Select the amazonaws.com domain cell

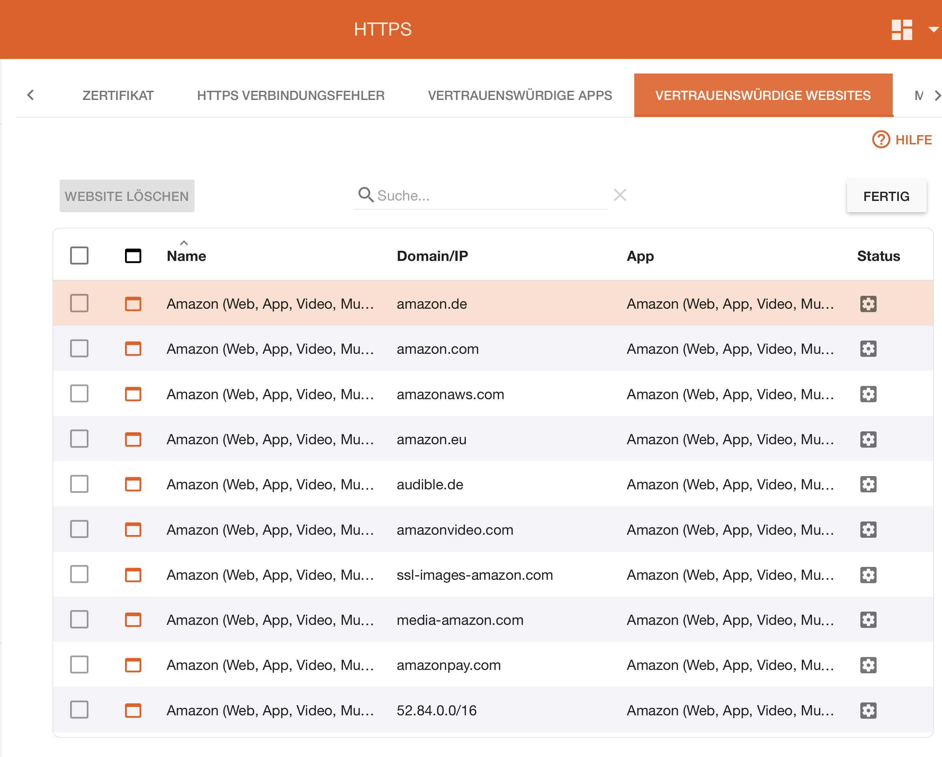tap(450, 394)
